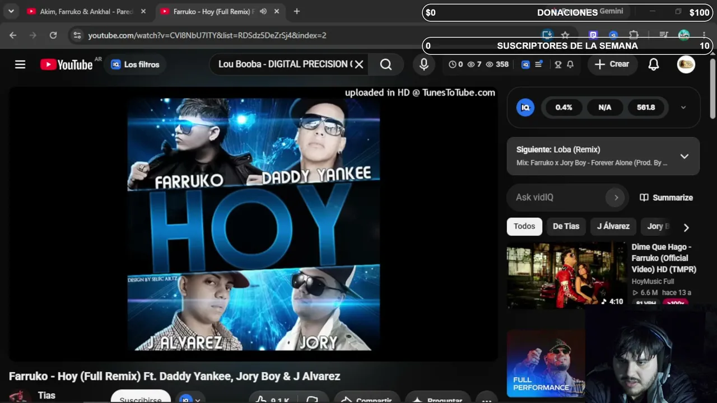Start voice search with microphone

(x=424, y=64)
